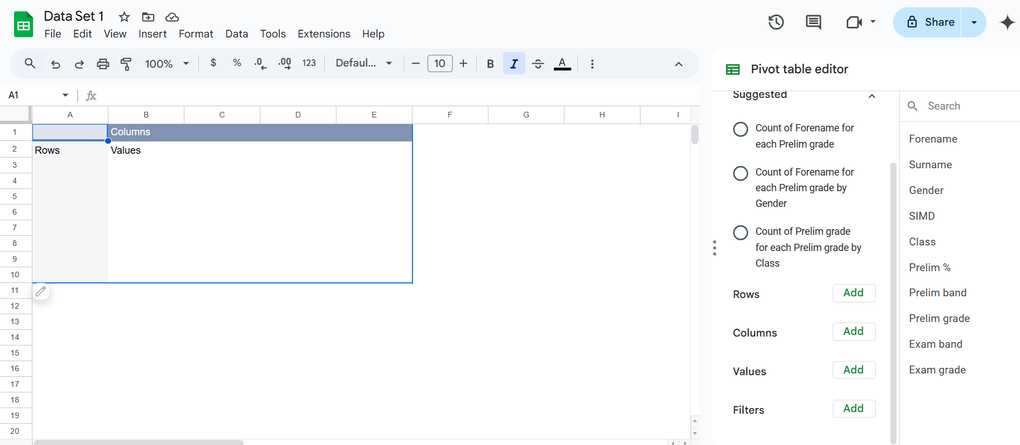
Task: Check cloud save status icon
Action: pos(172,17)
